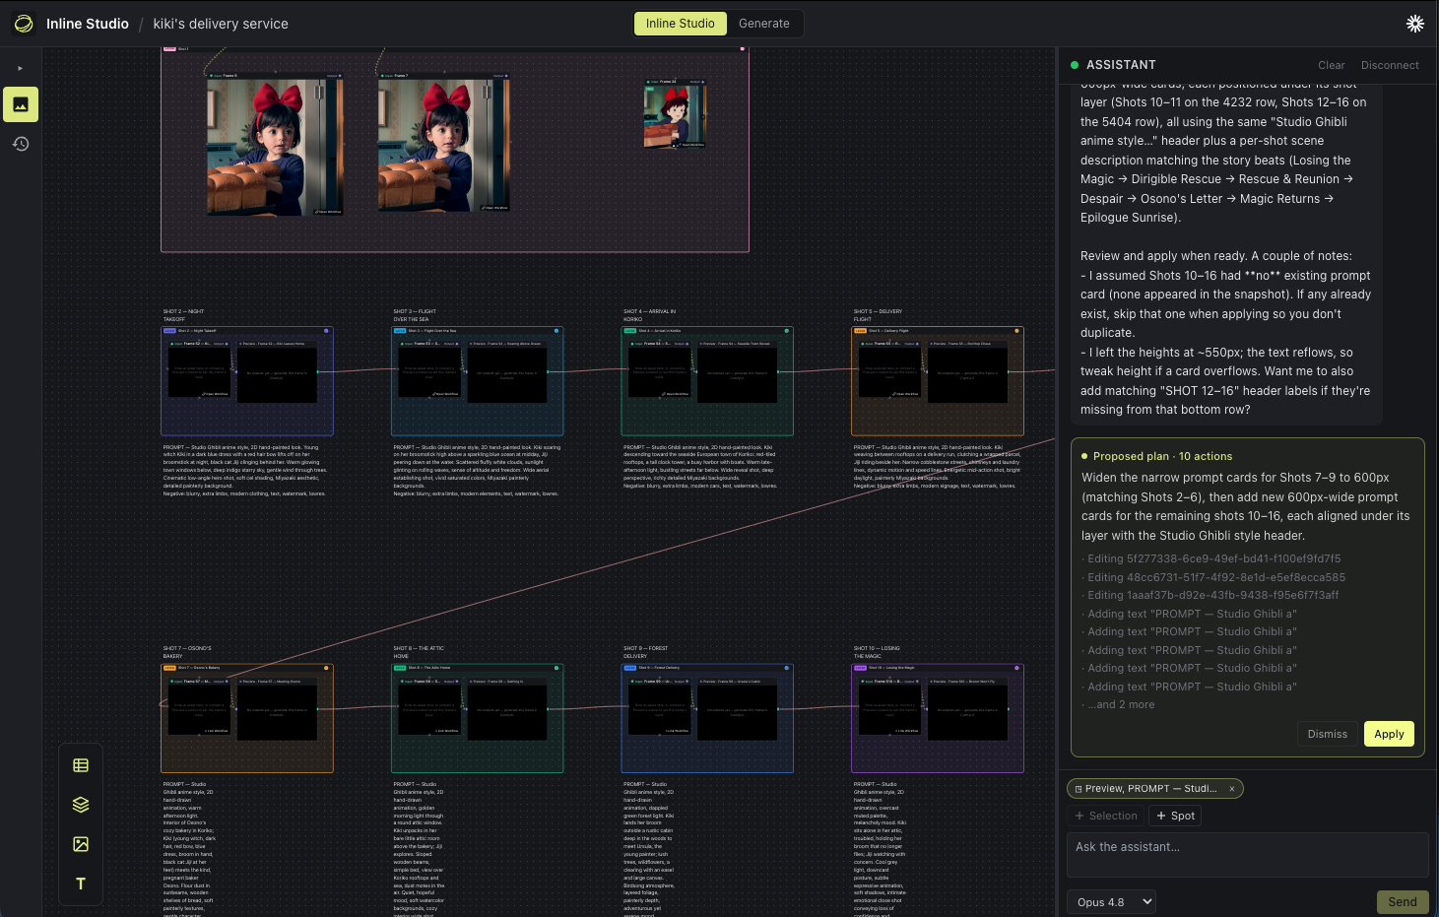Screen dimensions: 1439x917
Task: Click the Shot 9 Forest Delivery color dot
Action: click(x=786, y=668)
